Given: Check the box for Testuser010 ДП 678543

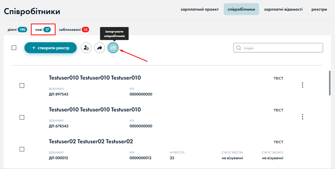Looking at the screenshot, I should coord(22,117).
